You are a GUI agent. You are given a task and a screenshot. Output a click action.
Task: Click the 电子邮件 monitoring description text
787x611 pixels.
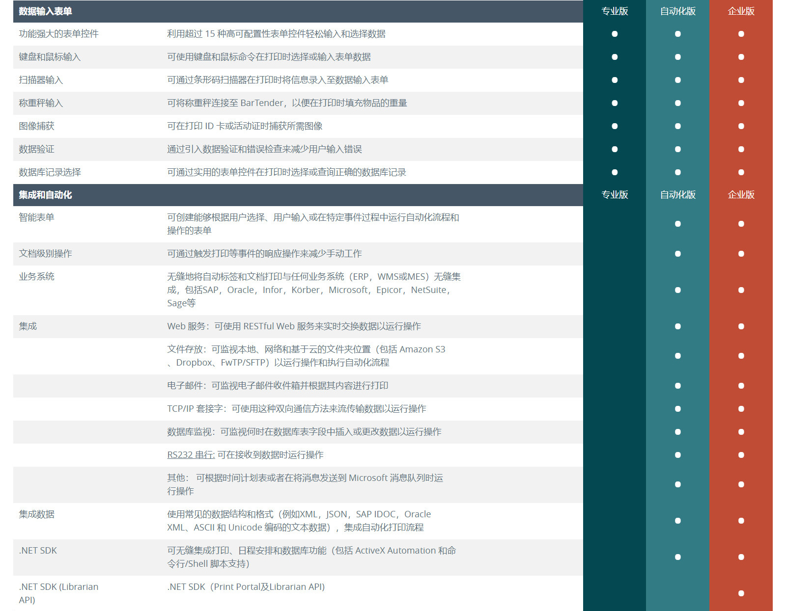[278, 386]
